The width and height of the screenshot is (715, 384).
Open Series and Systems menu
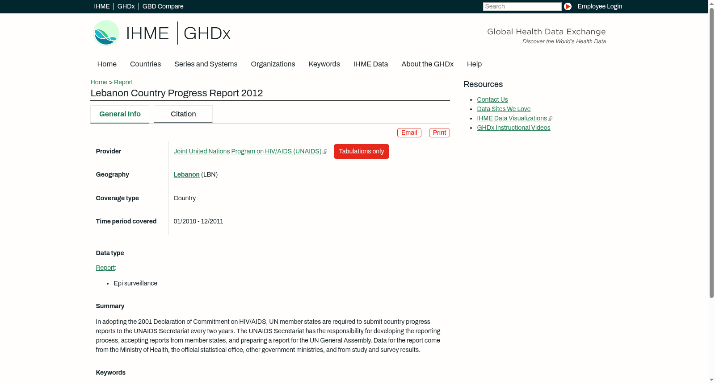[206, 64]
